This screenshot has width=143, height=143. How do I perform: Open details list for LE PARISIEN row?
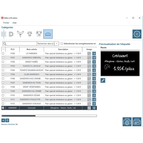[x=94, y=53]
